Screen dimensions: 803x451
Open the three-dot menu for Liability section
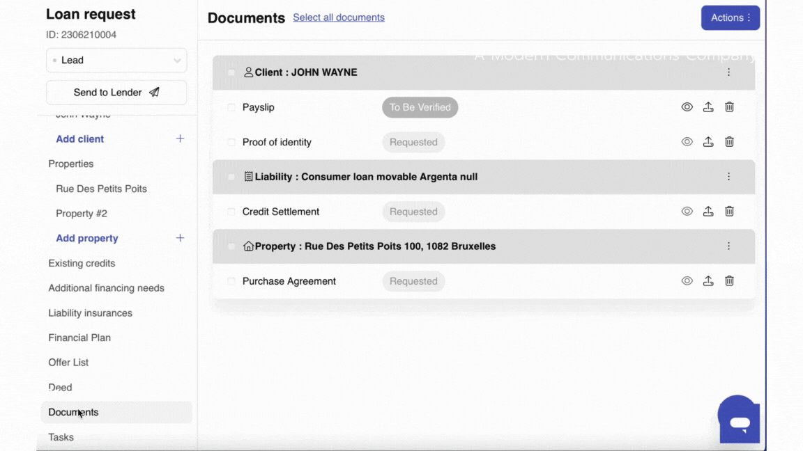pyautogui.click(x=728, y=176)
